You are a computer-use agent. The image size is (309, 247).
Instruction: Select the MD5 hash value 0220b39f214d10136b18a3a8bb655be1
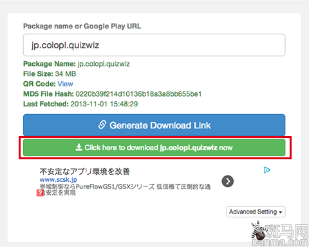[138, 94]
